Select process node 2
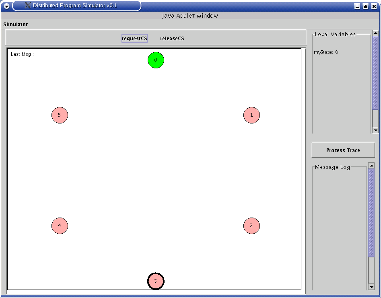 [251, 226]
